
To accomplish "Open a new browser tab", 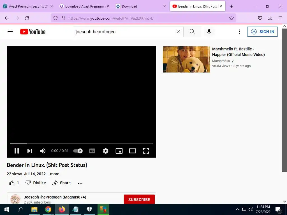I will coord(231,6).
